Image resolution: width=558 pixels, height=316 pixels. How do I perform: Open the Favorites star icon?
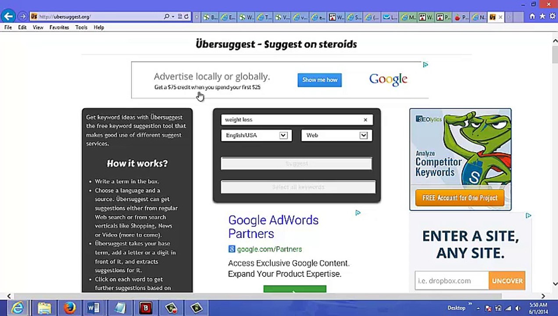[542, 16]
